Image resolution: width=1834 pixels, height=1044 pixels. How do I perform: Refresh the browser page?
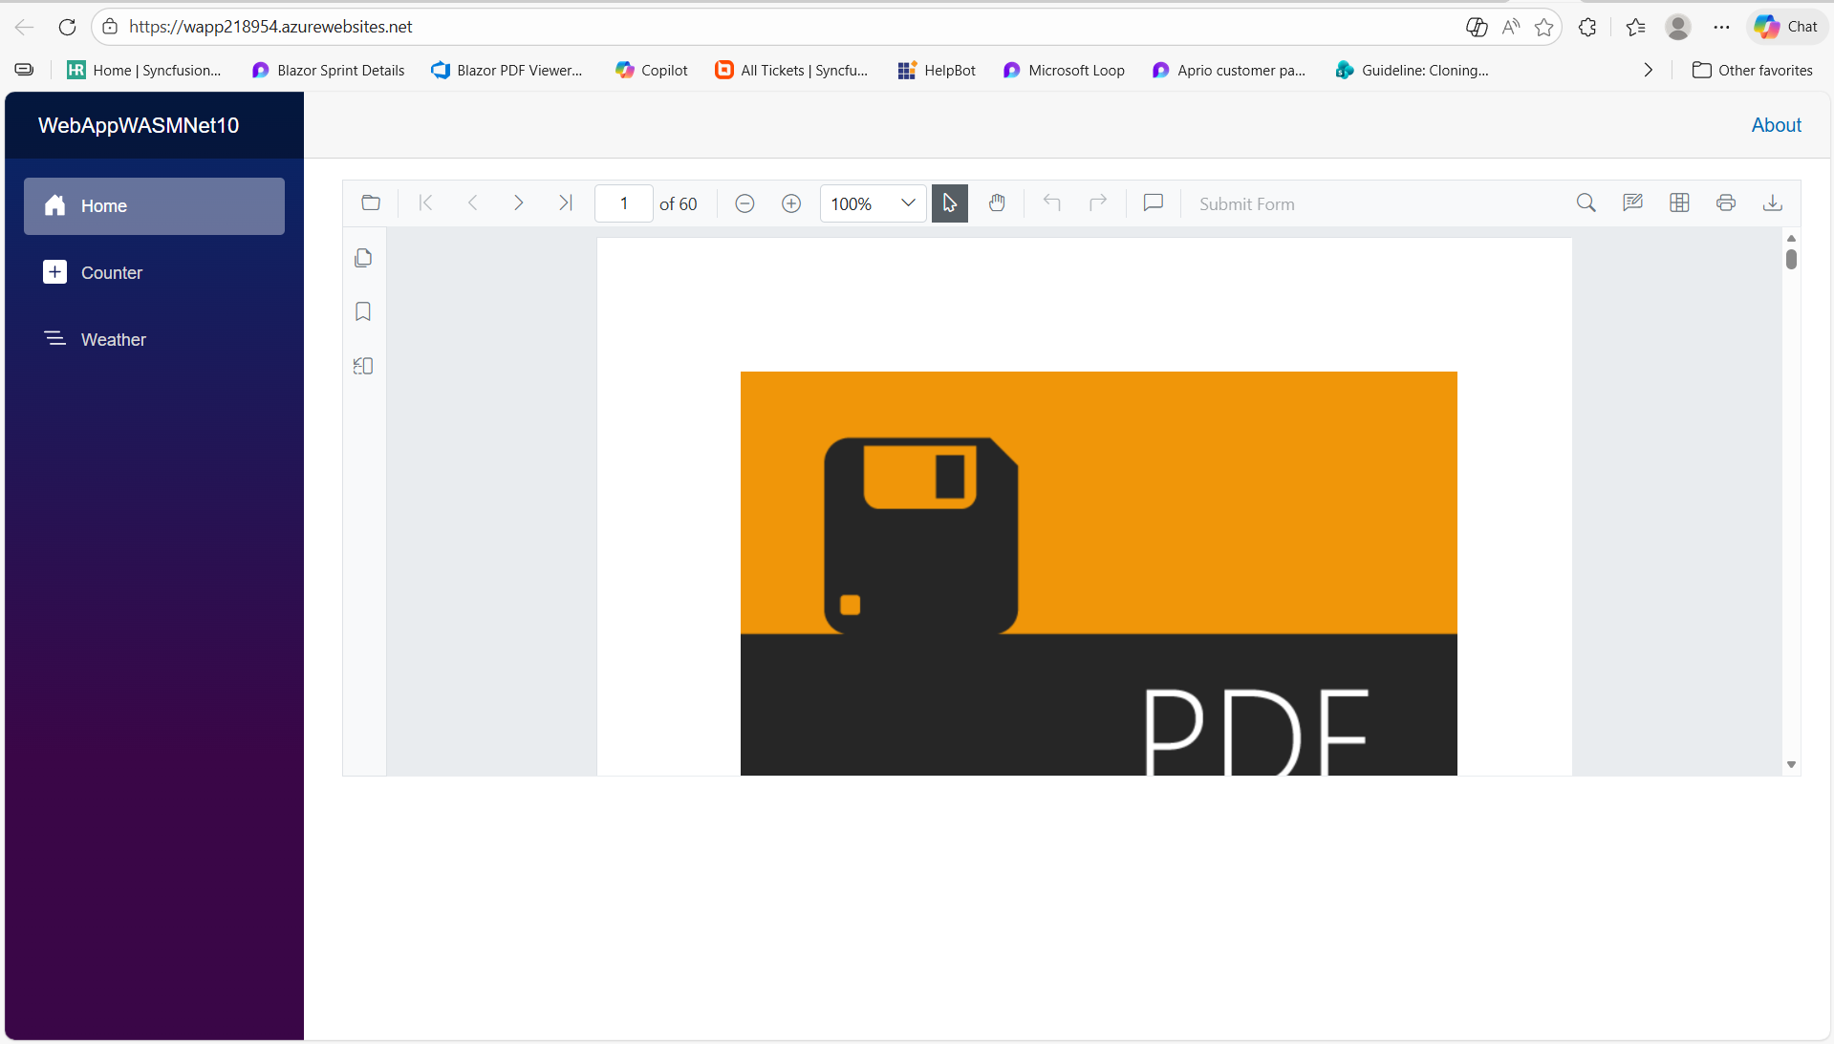67,27
